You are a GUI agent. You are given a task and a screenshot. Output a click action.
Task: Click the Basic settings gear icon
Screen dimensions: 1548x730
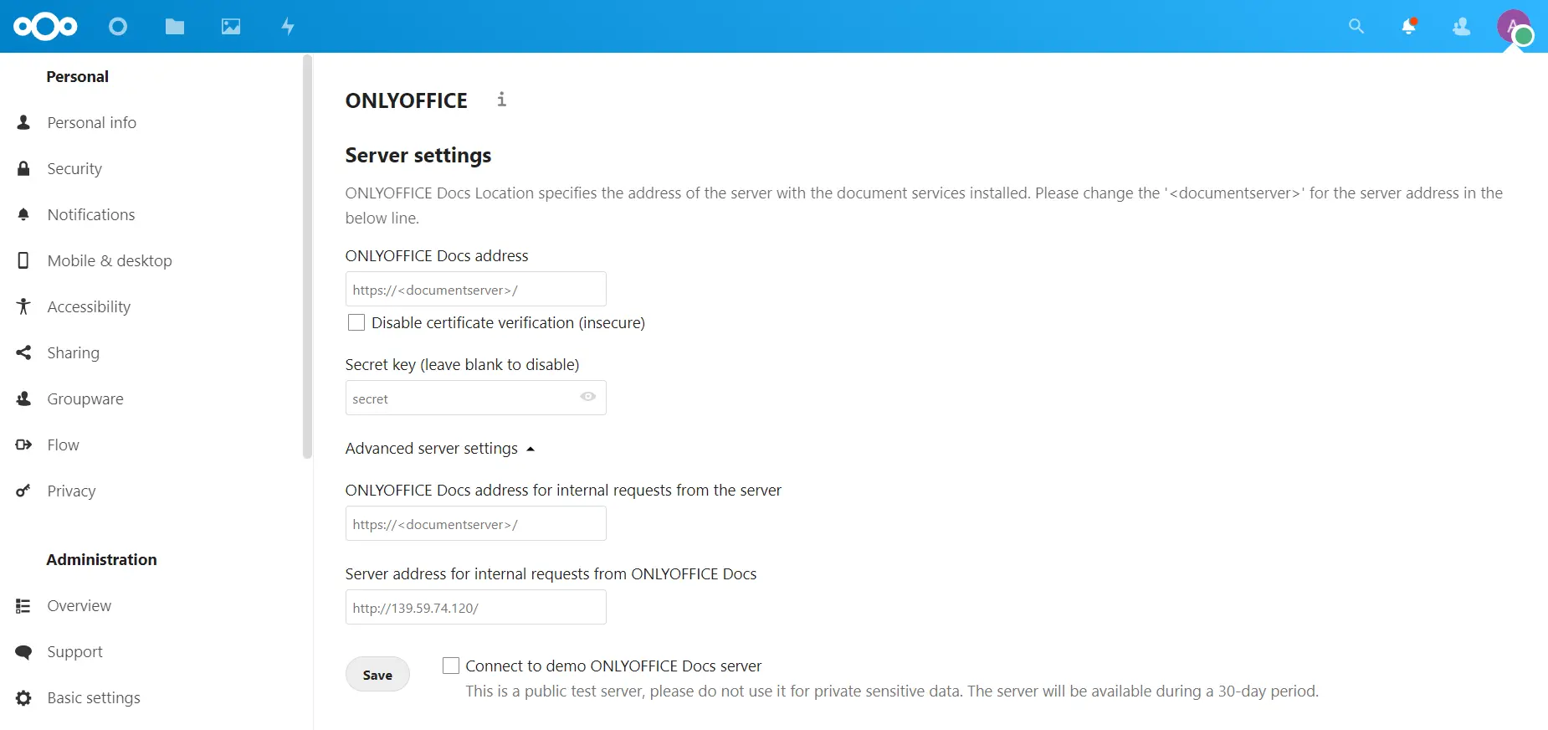23,697
